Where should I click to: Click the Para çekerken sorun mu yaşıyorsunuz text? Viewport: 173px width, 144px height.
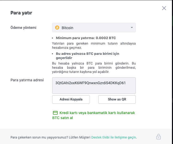[50, 137]
